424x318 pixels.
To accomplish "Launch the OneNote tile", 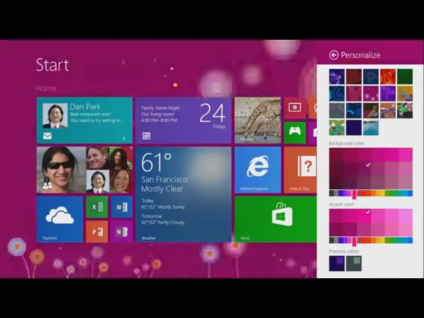I will tap(122, 231).
